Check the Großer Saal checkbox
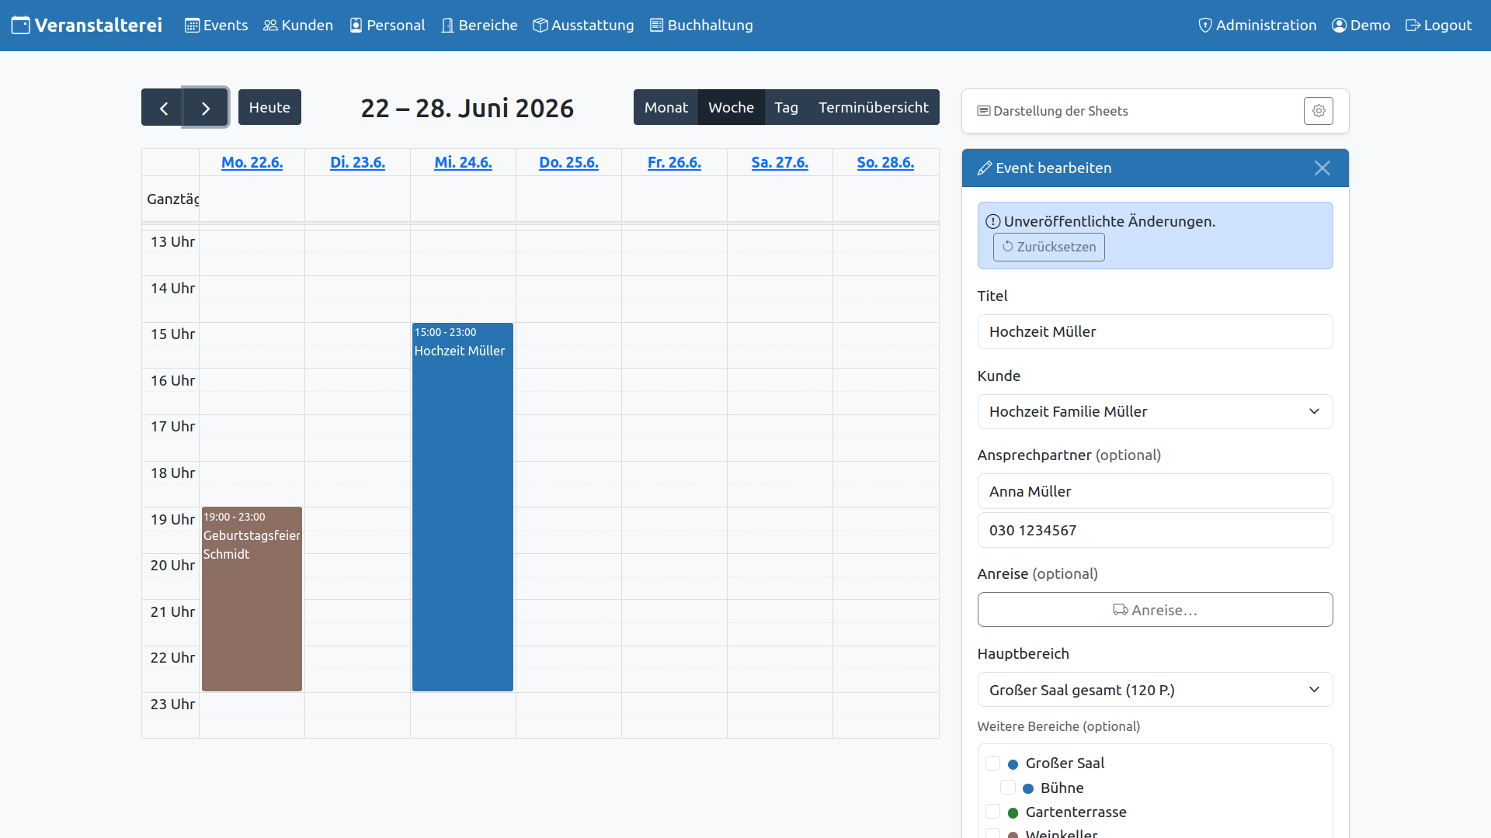Viewport: 1491px width, 838px height. coord(992,763)
